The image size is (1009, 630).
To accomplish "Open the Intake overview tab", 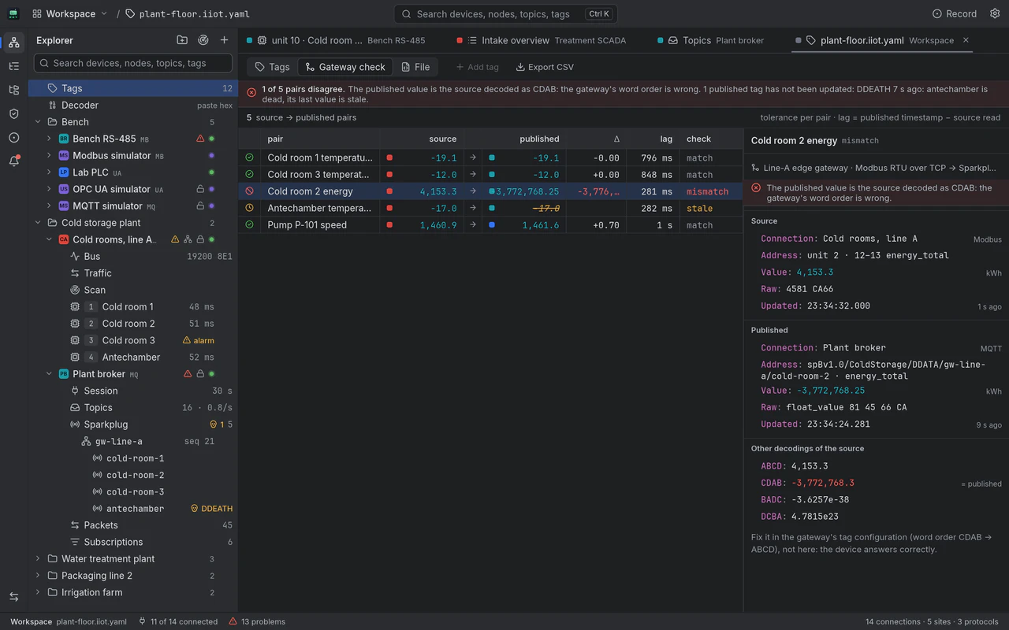I will click(x=541, y=40).
